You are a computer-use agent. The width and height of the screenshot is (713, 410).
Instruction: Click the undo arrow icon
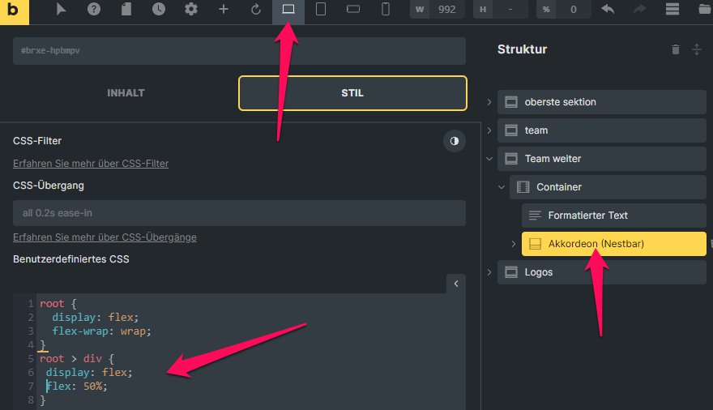[608, 9]
